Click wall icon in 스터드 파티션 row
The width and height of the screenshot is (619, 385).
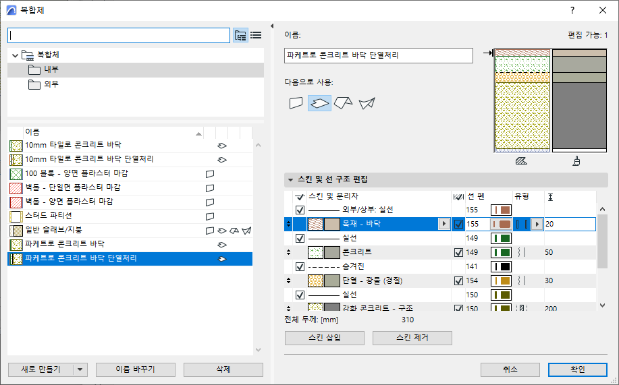pyautogui.click(x=210, y=216)
